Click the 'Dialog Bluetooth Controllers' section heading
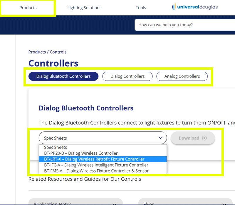Screen dimensions: 235x205 point(86,108)
